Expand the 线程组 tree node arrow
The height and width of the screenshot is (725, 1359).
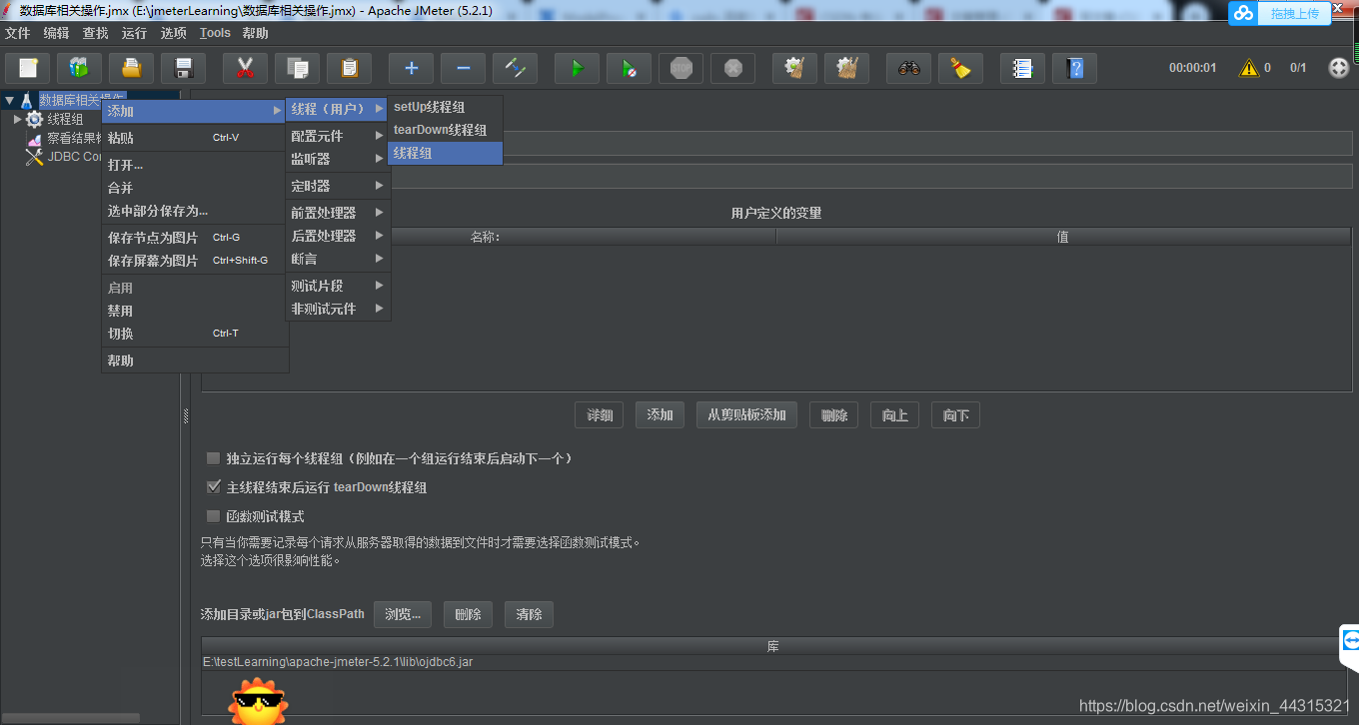click(17, 119)
